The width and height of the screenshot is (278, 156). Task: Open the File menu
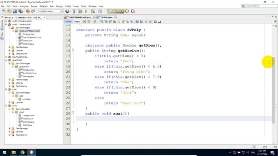[3, 6]
